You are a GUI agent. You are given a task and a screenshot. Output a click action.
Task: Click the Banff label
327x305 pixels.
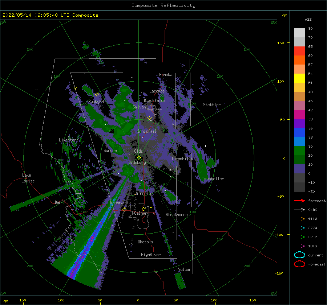60,202
